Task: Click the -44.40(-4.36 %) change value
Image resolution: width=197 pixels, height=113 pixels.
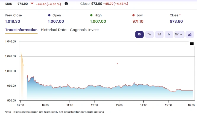Action: point(48,4)
